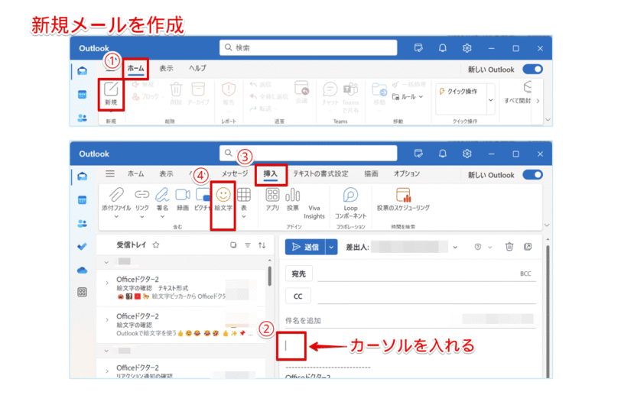Open send options dropdown beside 送信

[331, 248]
